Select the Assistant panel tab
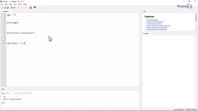This screenshot has width=198, height=111. click(146, 33)
